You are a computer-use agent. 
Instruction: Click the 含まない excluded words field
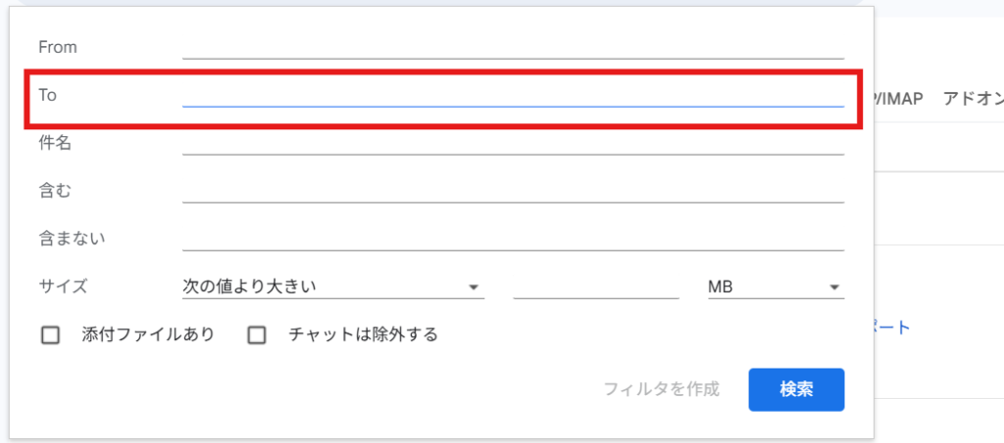pyautogui.click(x=512, y=238)
